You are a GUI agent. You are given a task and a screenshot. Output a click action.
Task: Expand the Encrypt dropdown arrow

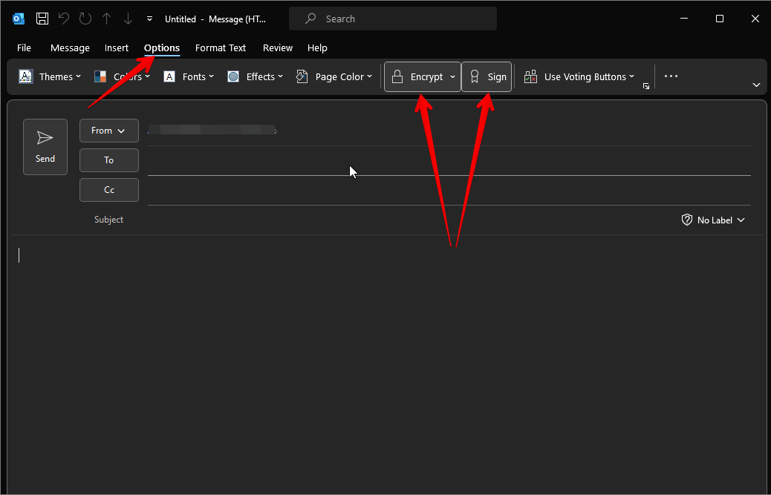[x=453, y=77]
